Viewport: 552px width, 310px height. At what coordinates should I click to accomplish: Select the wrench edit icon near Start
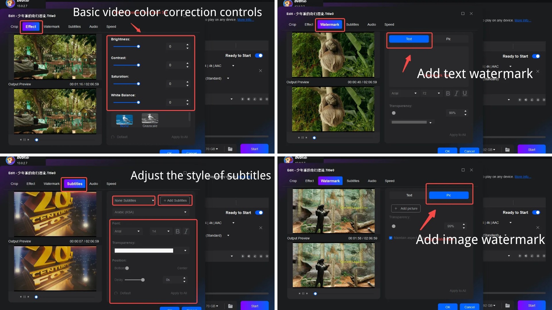(255, 99)
